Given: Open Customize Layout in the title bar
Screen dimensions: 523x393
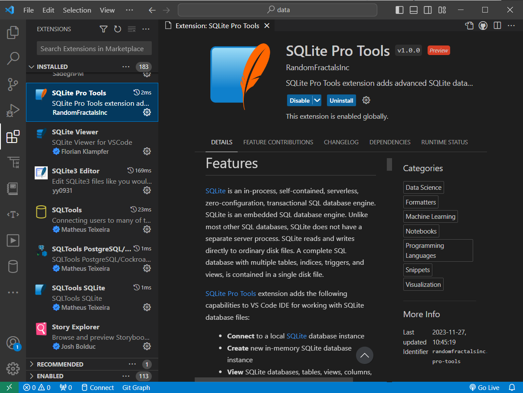Looking at the screenshot, I should point(442,10).
